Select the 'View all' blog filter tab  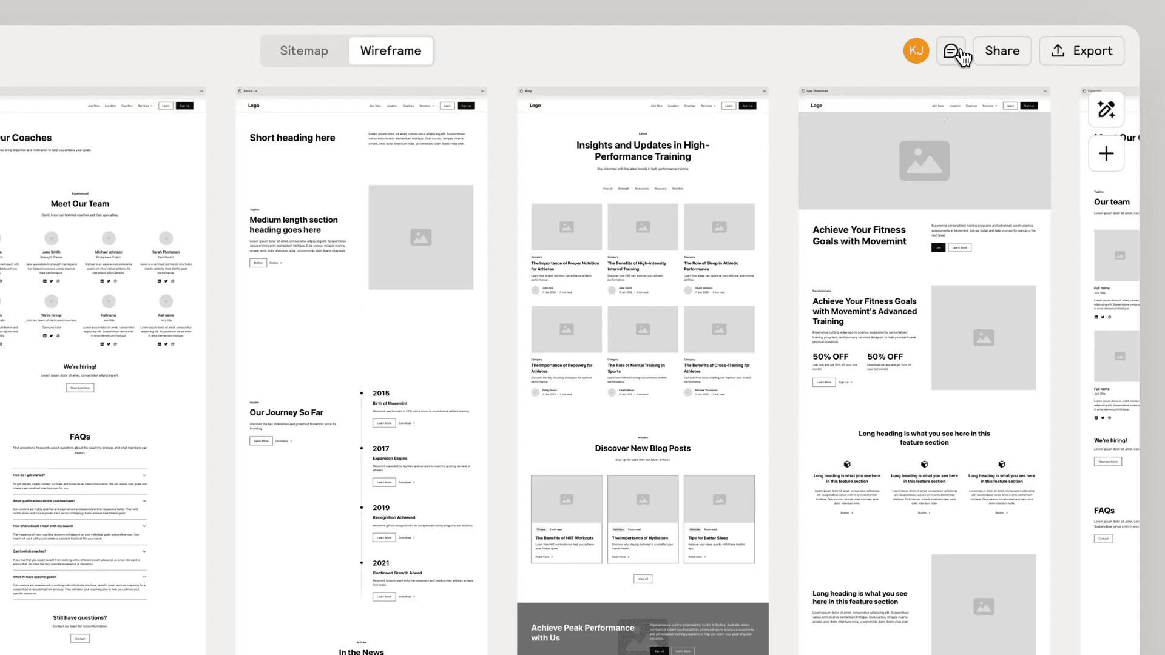[607, 189]
